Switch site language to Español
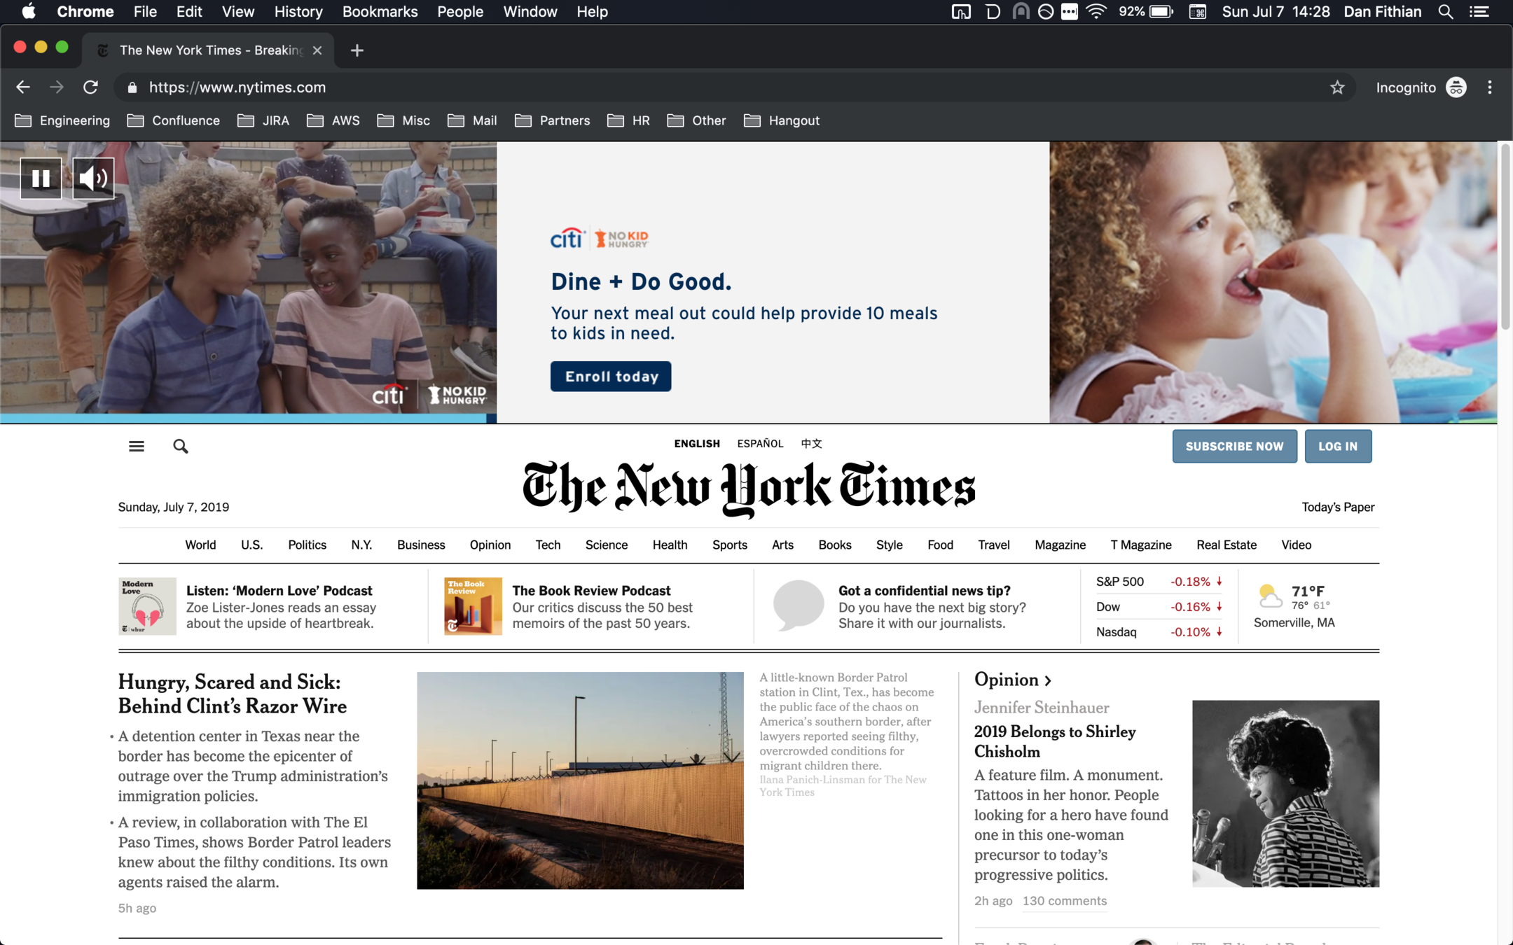The height and width of the screenshot is (945, 1513). (x=759, y=444)
